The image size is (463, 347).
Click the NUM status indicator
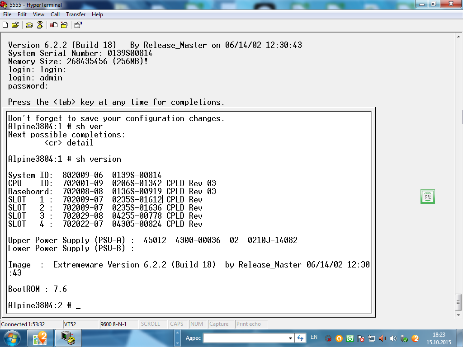(x=197, y=324)
